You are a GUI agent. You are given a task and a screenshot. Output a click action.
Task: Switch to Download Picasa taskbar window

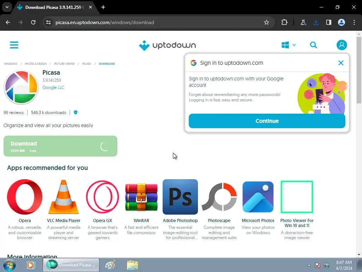71,265
